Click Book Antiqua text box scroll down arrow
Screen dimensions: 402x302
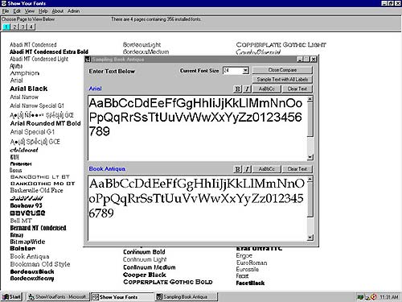coord(310,238)
